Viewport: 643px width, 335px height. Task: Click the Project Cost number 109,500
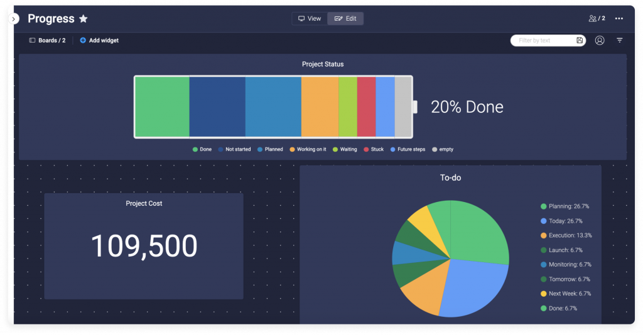144,246
